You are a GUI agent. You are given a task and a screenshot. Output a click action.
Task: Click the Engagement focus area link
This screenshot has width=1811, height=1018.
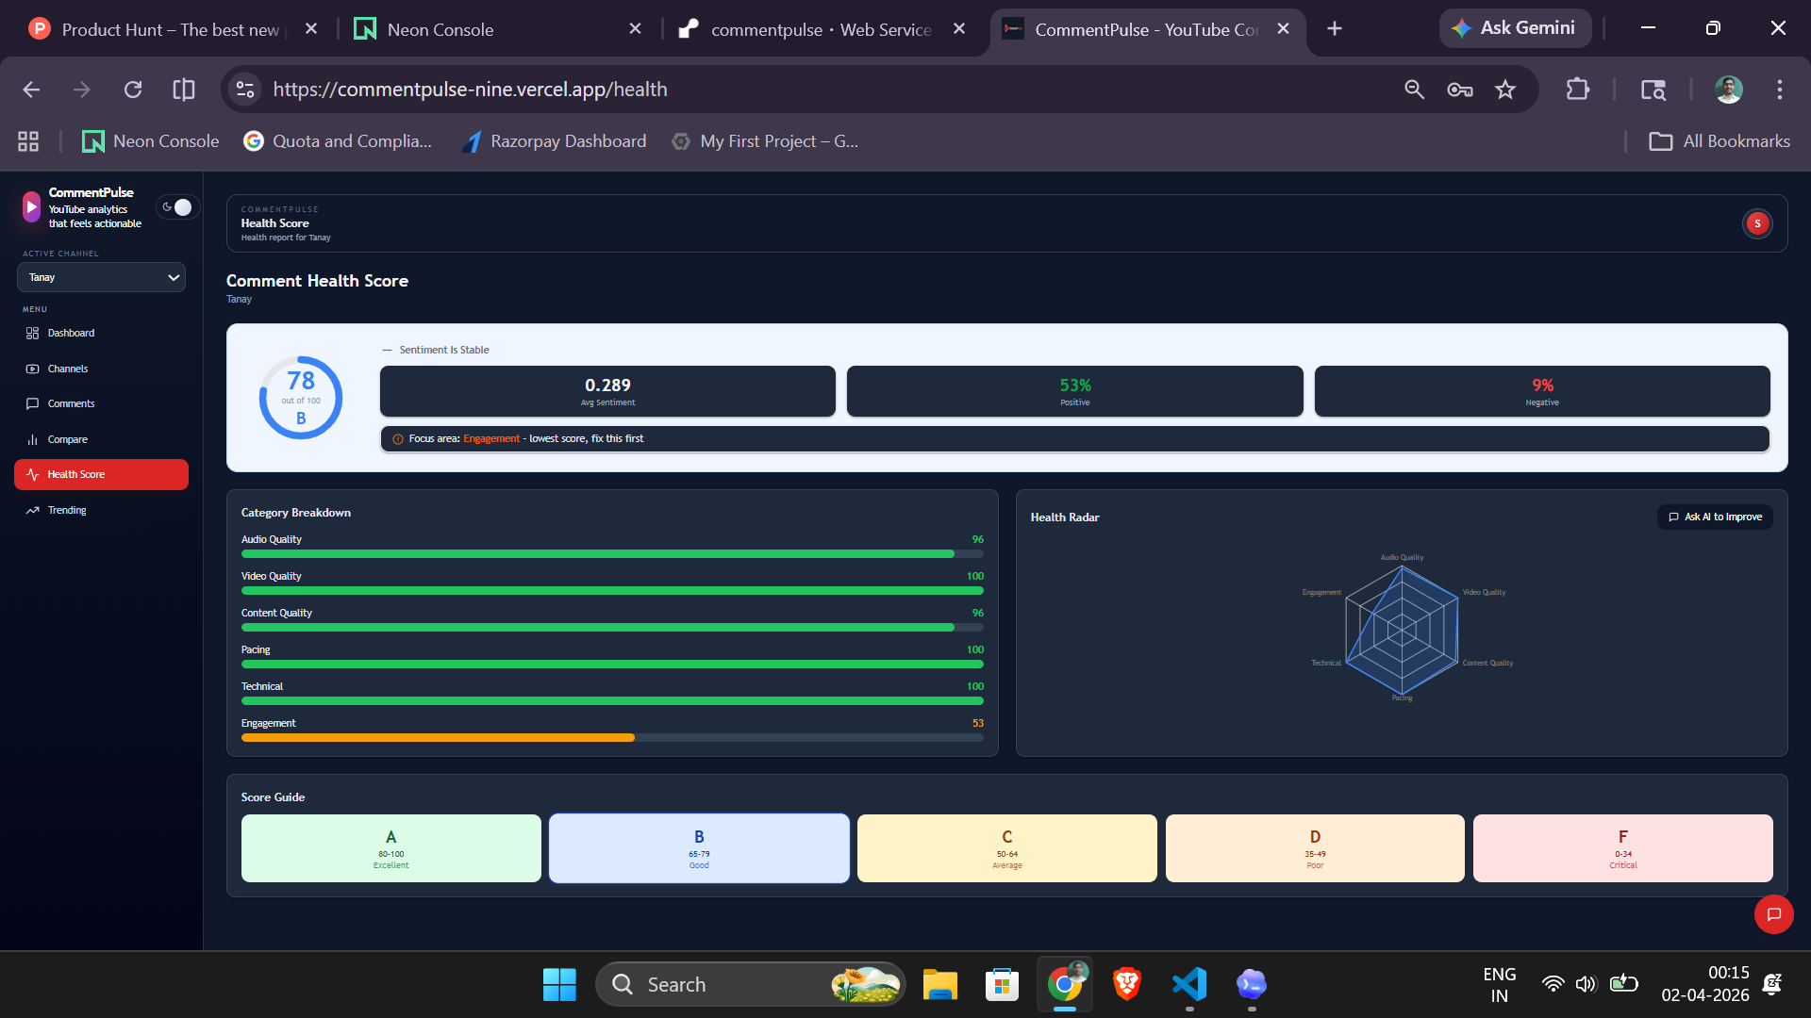(x=490, y=438)
